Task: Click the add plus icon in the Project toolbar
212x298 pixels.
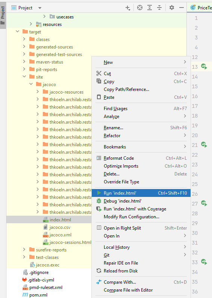Action: (128, 8)
